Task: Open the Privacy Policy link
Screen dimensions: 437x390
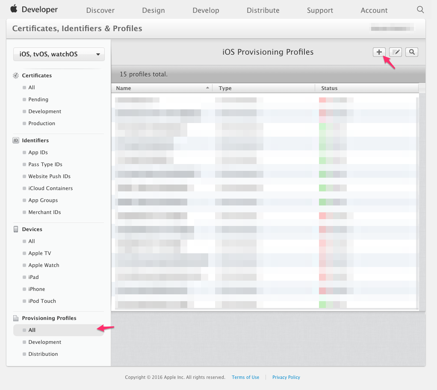Action: (x=286, y=377)
